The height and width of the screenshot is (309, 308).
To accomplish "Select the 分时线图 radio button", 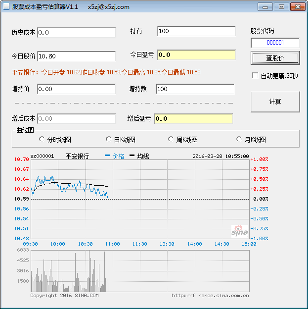I will point(41,140).
